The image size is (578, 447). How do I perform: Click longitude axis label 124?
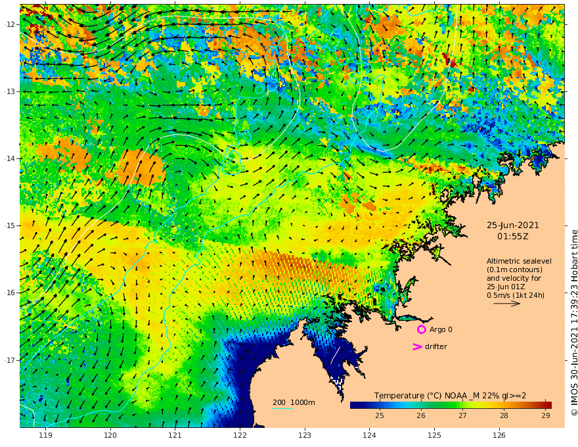pos(370,435)
